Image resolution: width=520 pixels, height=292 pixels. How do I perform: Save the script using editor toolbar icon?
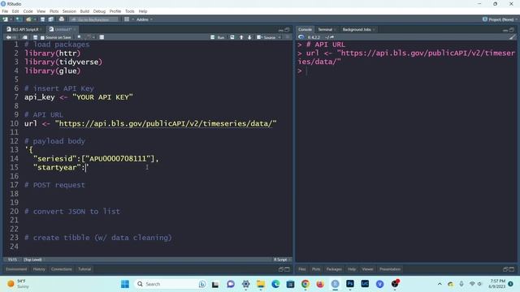pos(36,37)
